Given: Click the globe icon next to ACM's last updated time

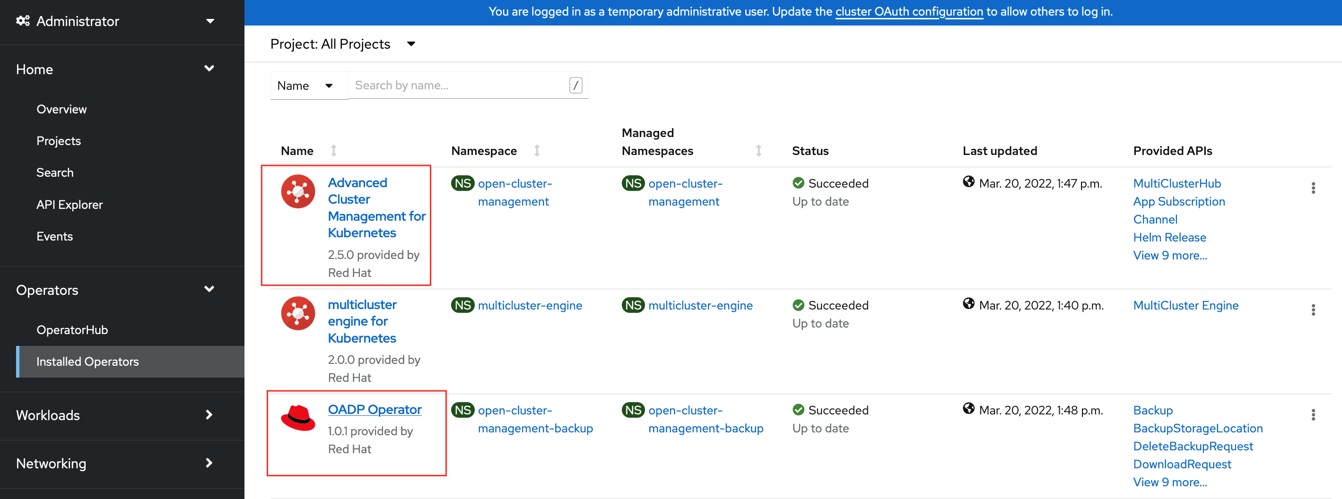Looking at the screenshot, I should tap(969, 183).
